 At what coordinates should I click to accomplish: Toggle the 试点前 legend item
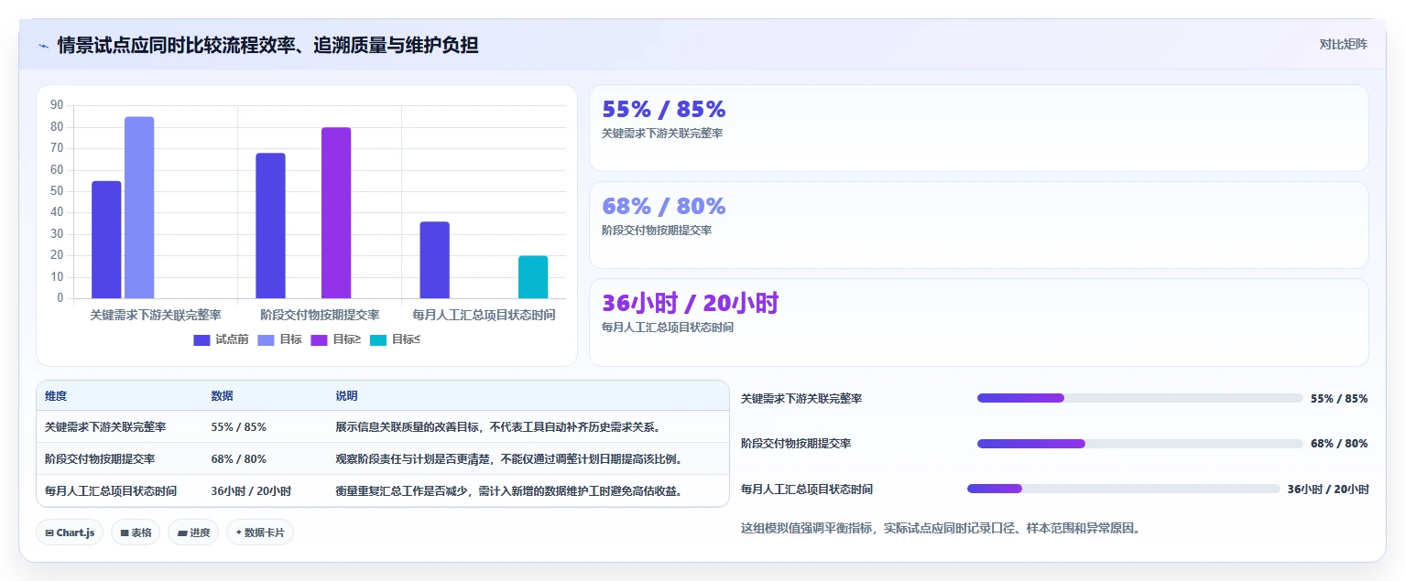(x=221, y=339)
